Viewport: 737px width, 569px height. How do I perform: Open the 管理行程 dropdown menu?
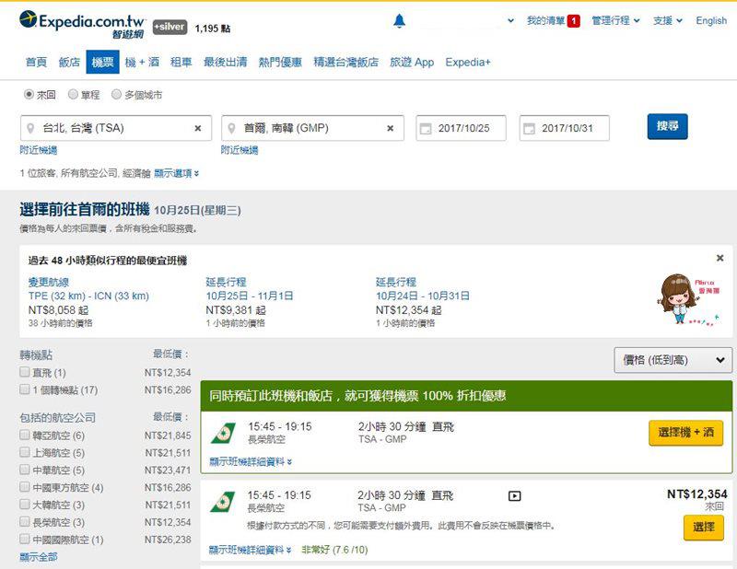615,20
